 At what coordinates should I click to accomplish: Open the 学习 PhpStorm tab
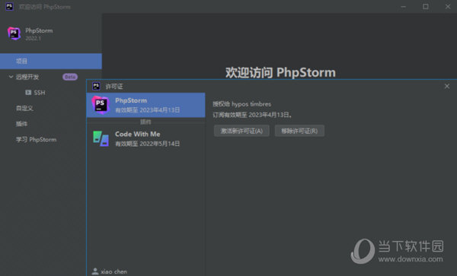pos(36,140)
